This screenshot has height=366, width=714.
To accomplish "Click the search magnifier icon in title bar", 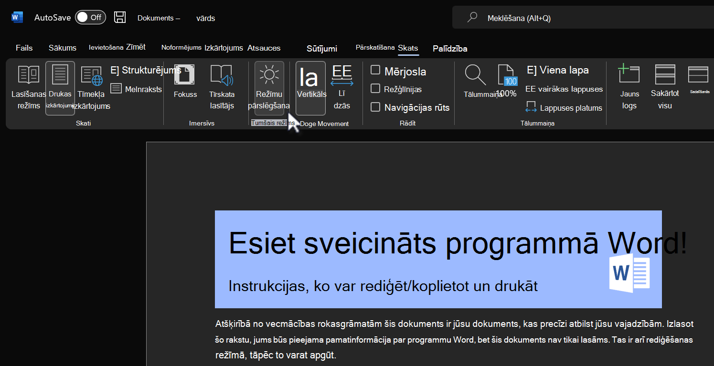I will coord(472,18).
